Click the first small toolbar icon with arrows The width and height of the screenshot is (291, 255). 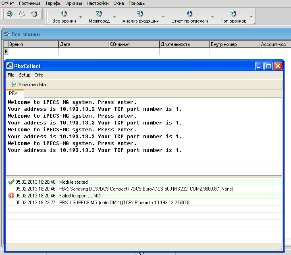coord(10,14)
